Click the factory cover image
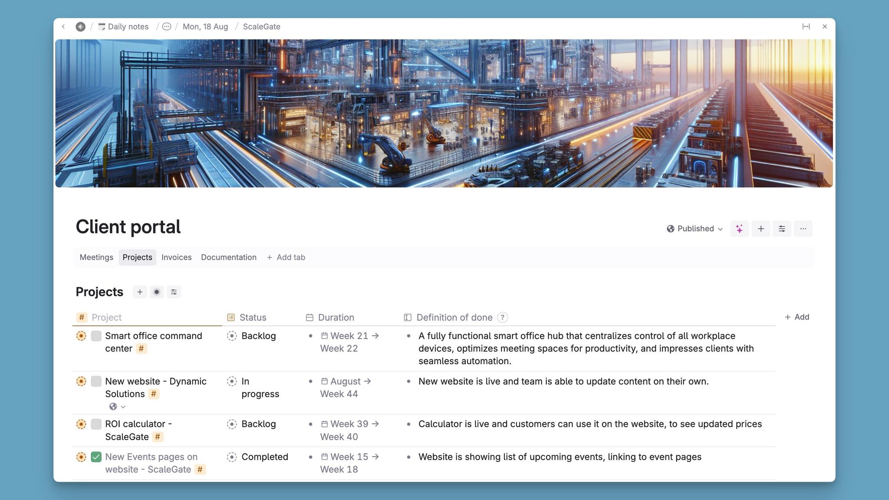Image resolution: width=889 pixels, height=500 pixels. [444, 113]
